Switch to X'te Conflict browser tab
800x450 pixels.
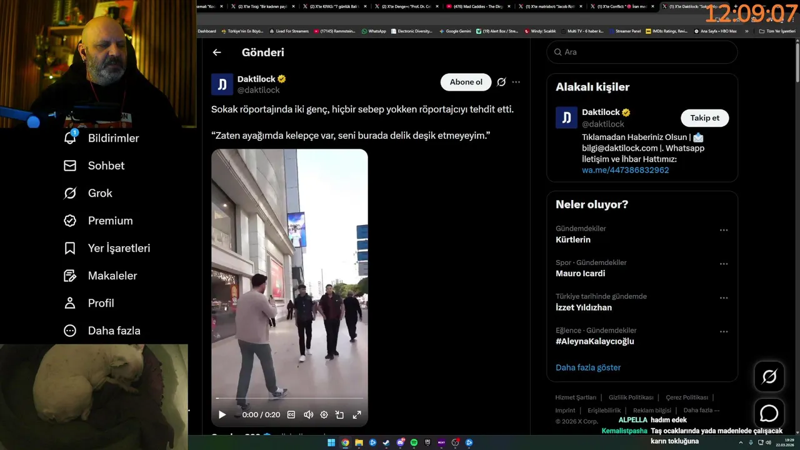pos(622,6)
